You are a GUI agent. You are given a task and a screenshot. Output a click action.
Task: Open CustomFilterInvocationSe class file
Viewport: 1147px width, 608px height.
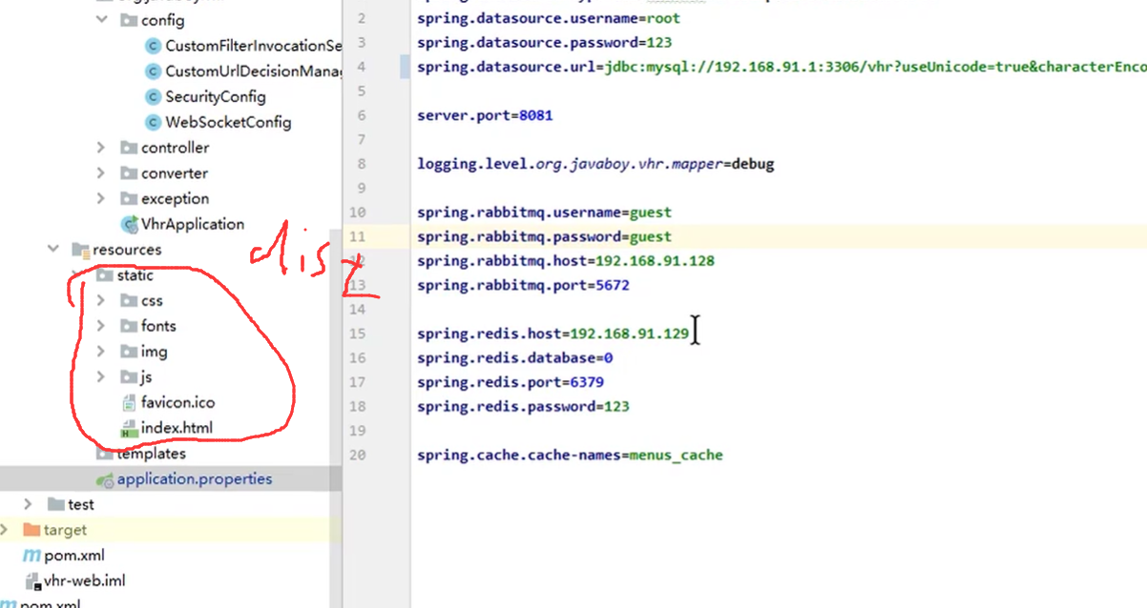(253, 46)
